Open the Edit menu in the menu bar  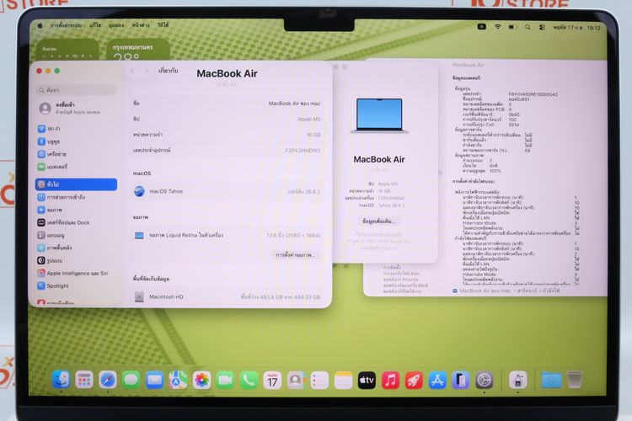coord(95,25)
